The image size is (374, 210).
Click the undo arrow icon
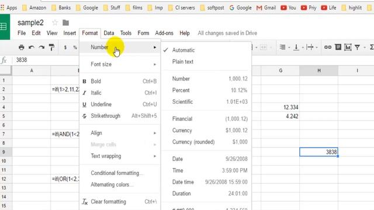pyautogui.click(x=32, y=47)
